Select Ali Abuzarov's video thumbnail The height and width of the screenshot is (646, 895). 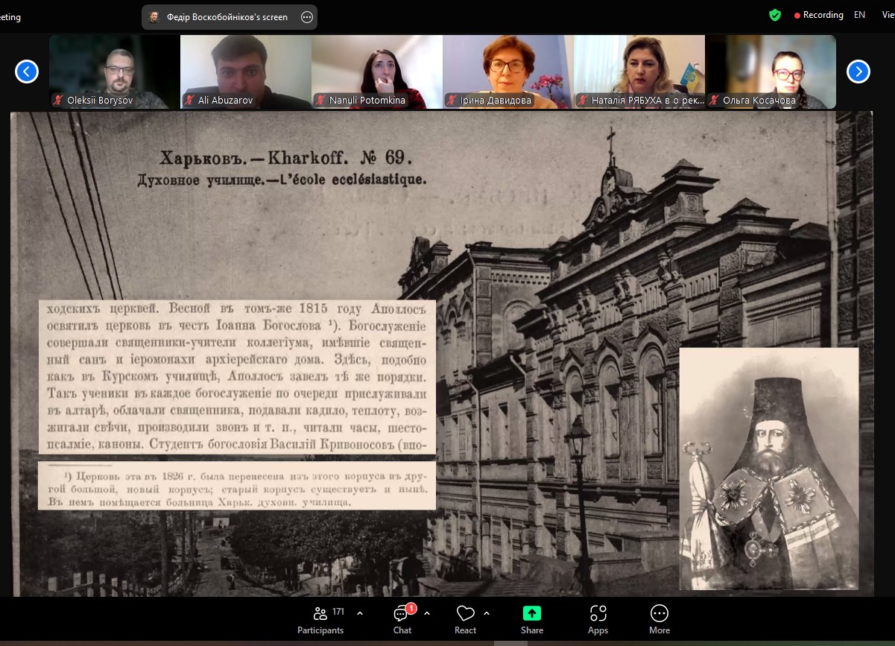(x=245, y=72)
